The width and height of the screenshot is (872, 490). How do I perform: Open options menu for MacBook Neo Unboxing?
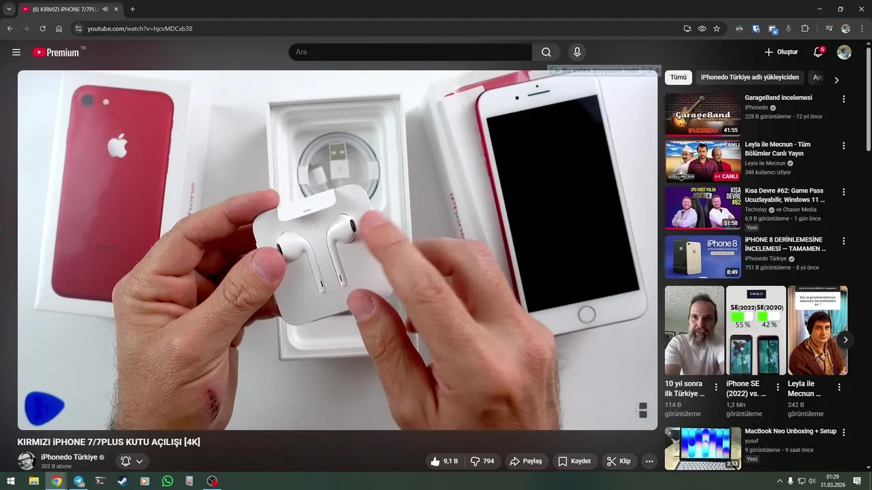[x=843, y=432]
